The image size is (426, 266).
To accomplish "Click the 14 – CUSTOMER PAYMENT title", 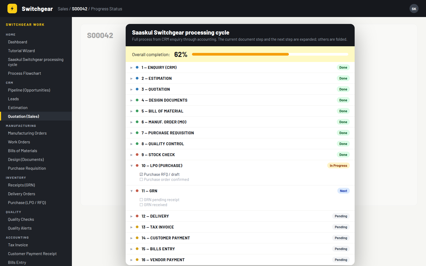I will [x=166, y=238].
